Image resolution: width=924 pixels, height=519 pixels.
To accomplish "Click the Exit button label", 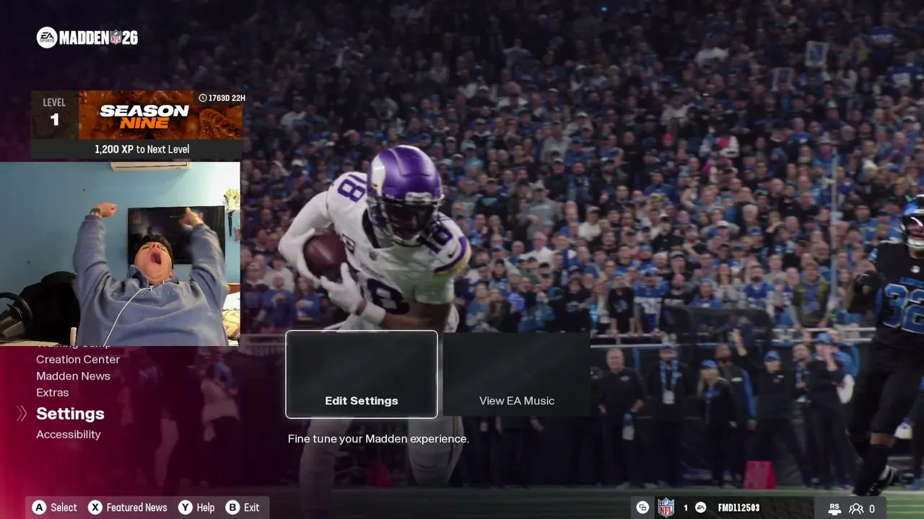I will [251, 507].
